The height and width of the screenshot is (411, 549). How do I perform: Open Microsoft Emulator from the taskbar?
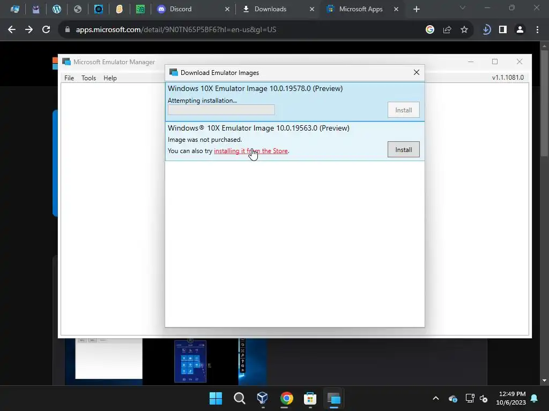pyautogui.click(x=333, y=398)
